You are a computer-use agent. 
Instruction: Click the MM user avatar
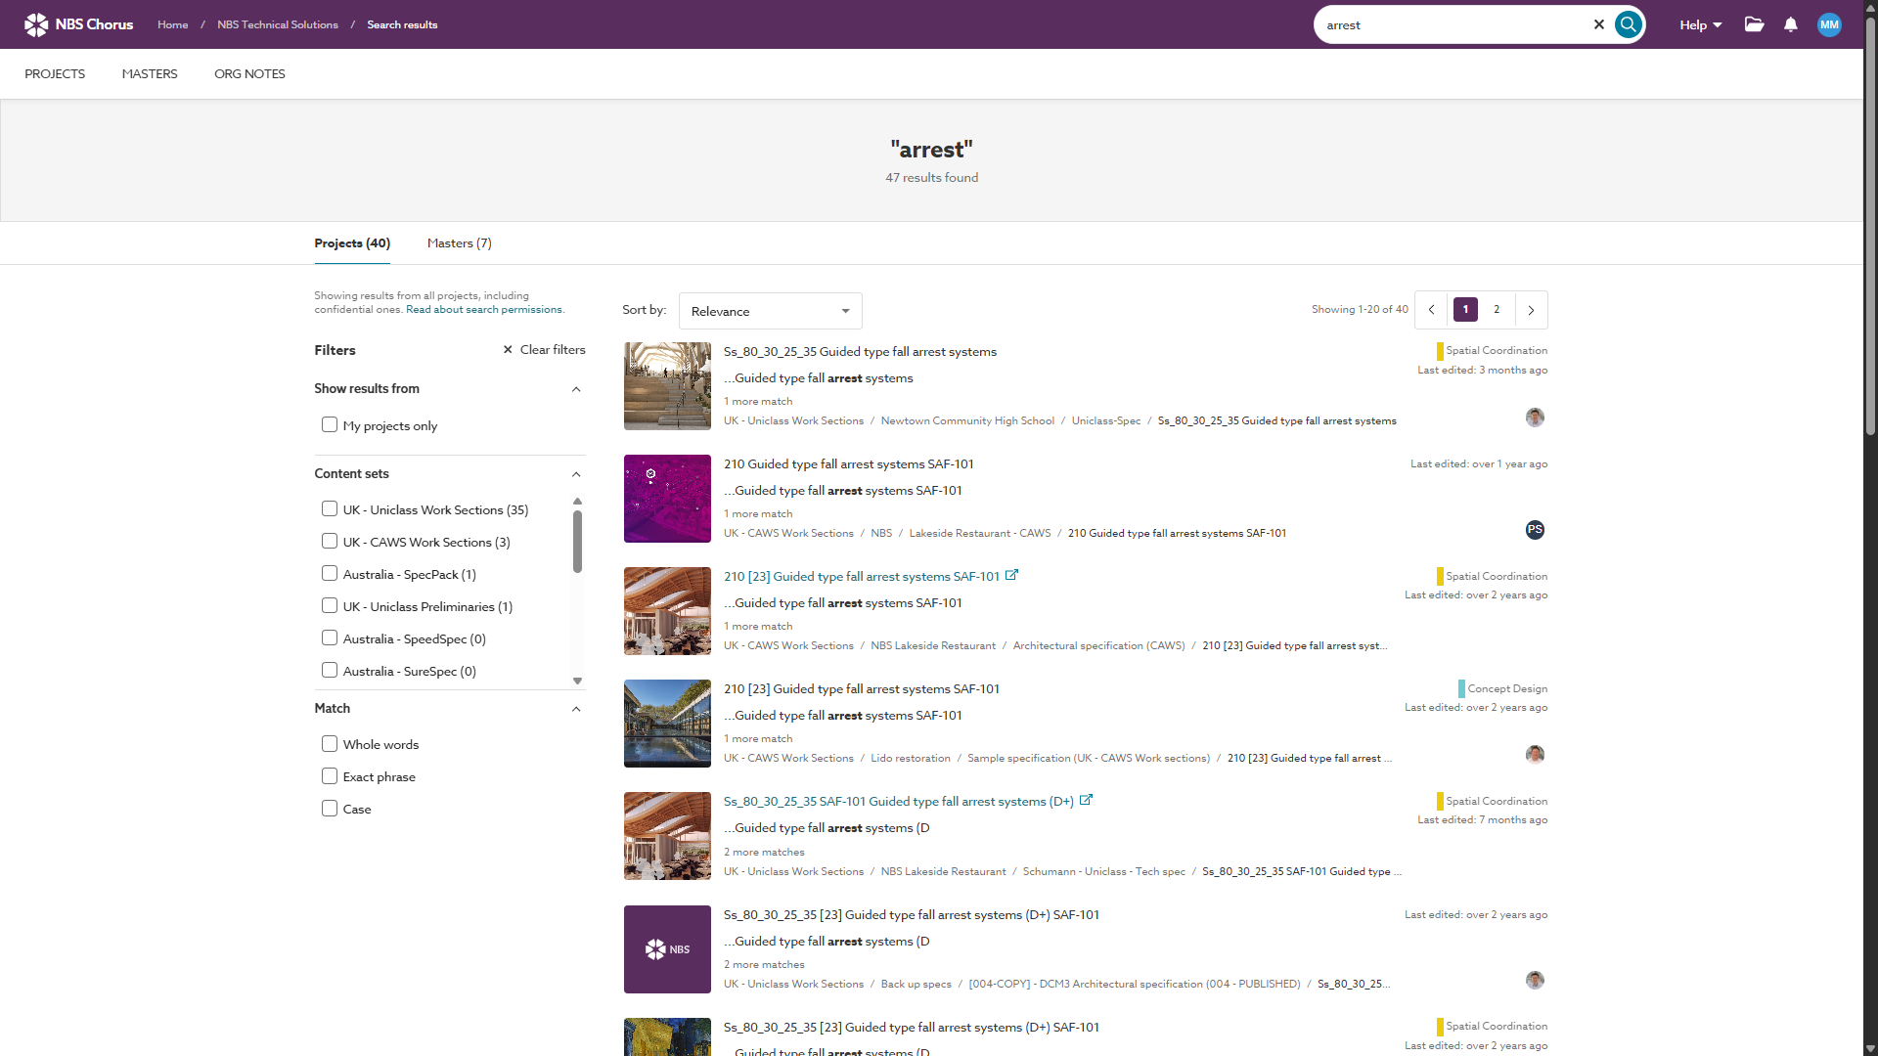(x=1829, y=24)
